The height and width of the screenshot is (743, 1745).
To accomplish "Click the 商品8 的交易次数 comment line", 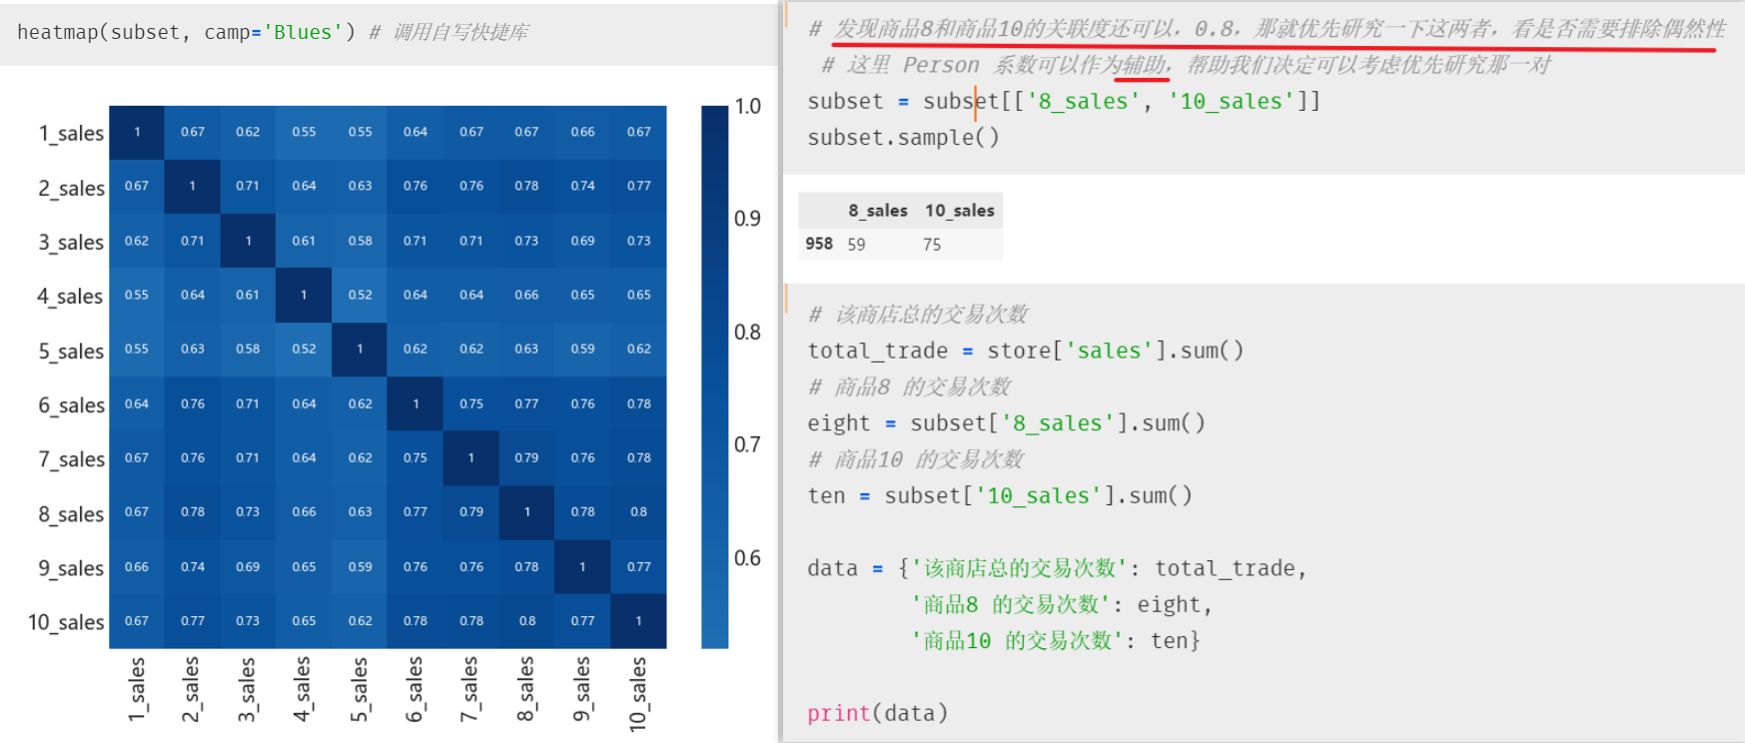I will click(910, 386).
